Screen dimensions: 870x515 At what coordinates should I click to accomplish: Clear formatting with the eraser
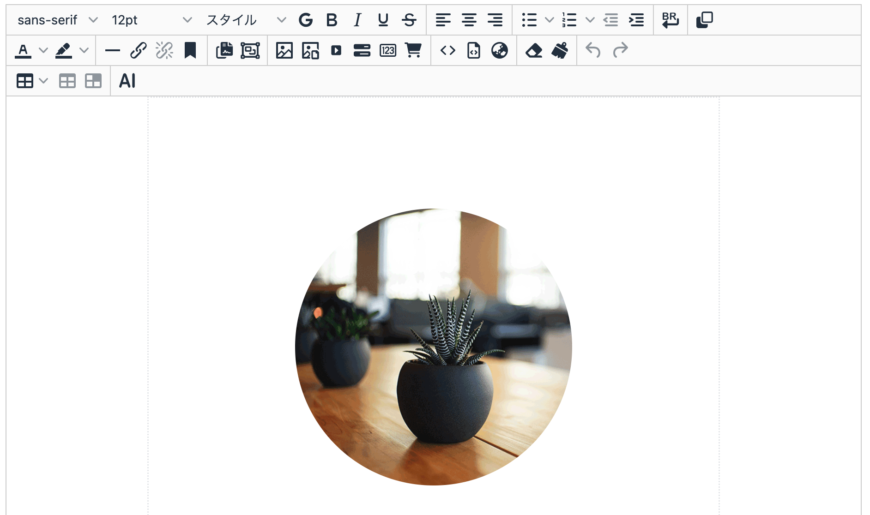534,50
